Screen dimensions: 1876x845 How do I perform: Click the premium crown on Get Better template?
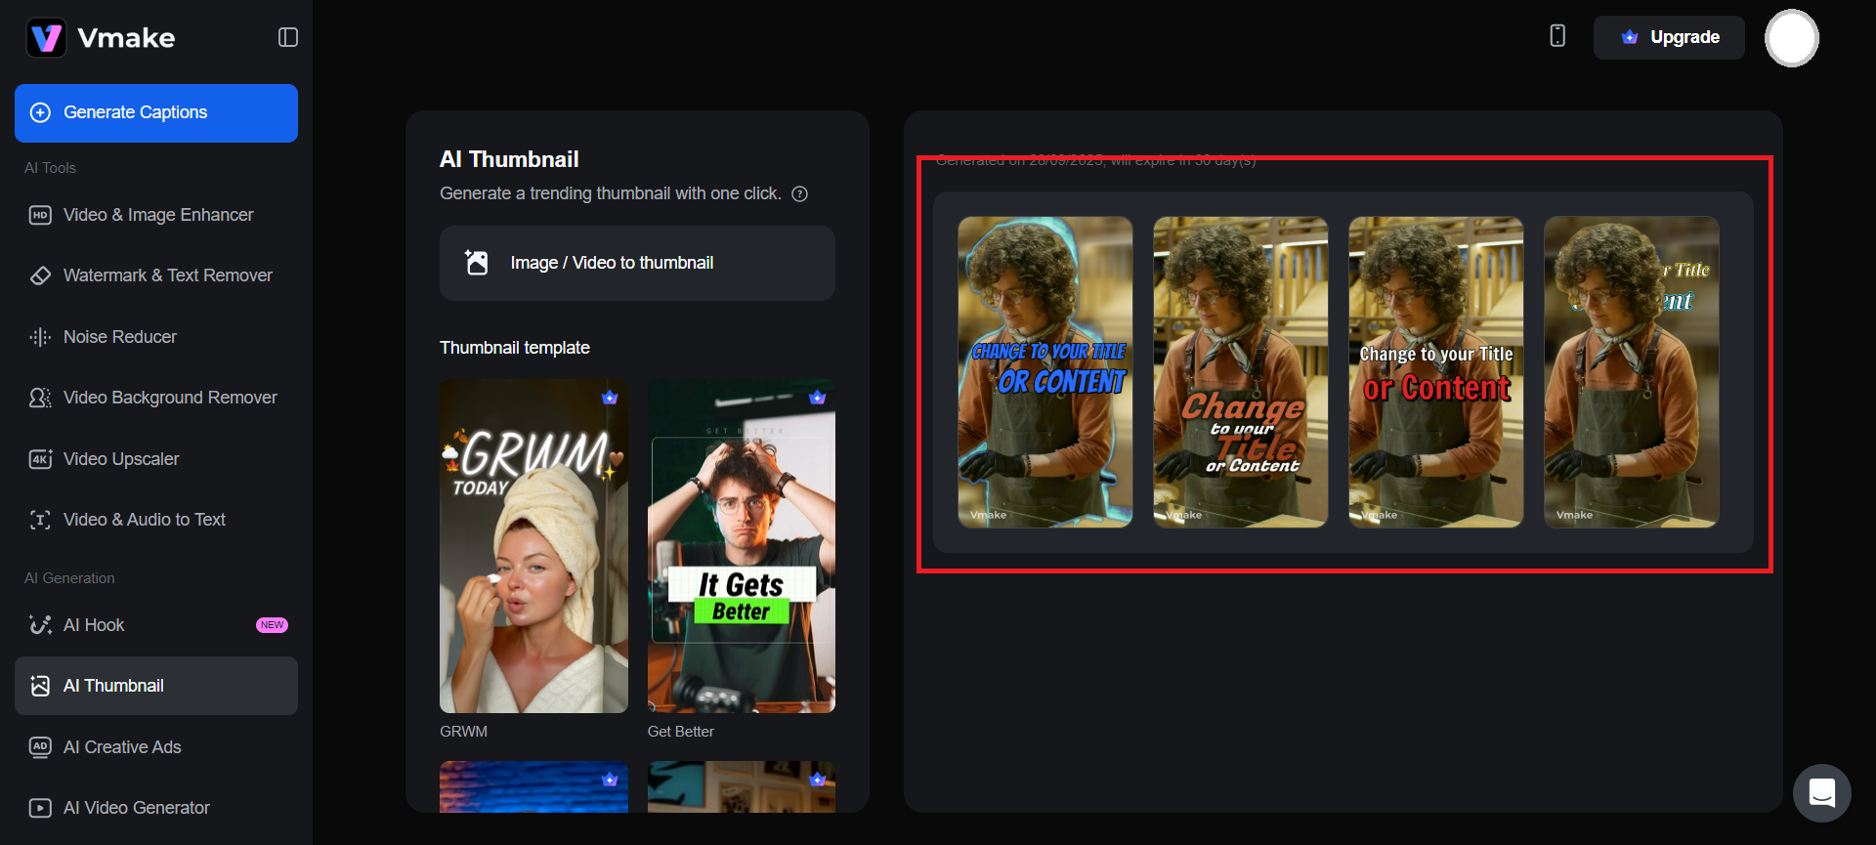[x=818, y=398]
